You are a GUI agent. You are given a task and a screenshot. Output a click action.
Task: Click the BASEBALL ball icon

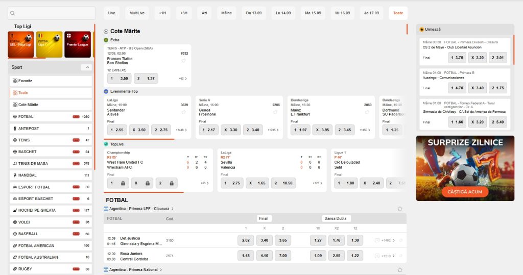point(15,234)
